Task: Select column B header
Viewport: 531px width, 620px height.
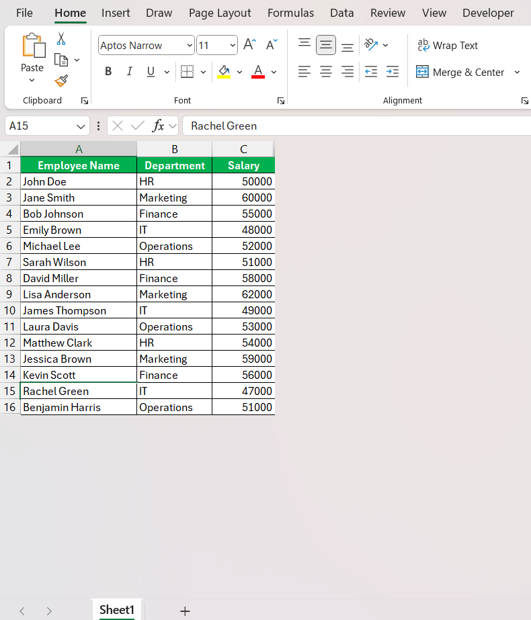Action: pyautogui.click(x=175, y=150)
